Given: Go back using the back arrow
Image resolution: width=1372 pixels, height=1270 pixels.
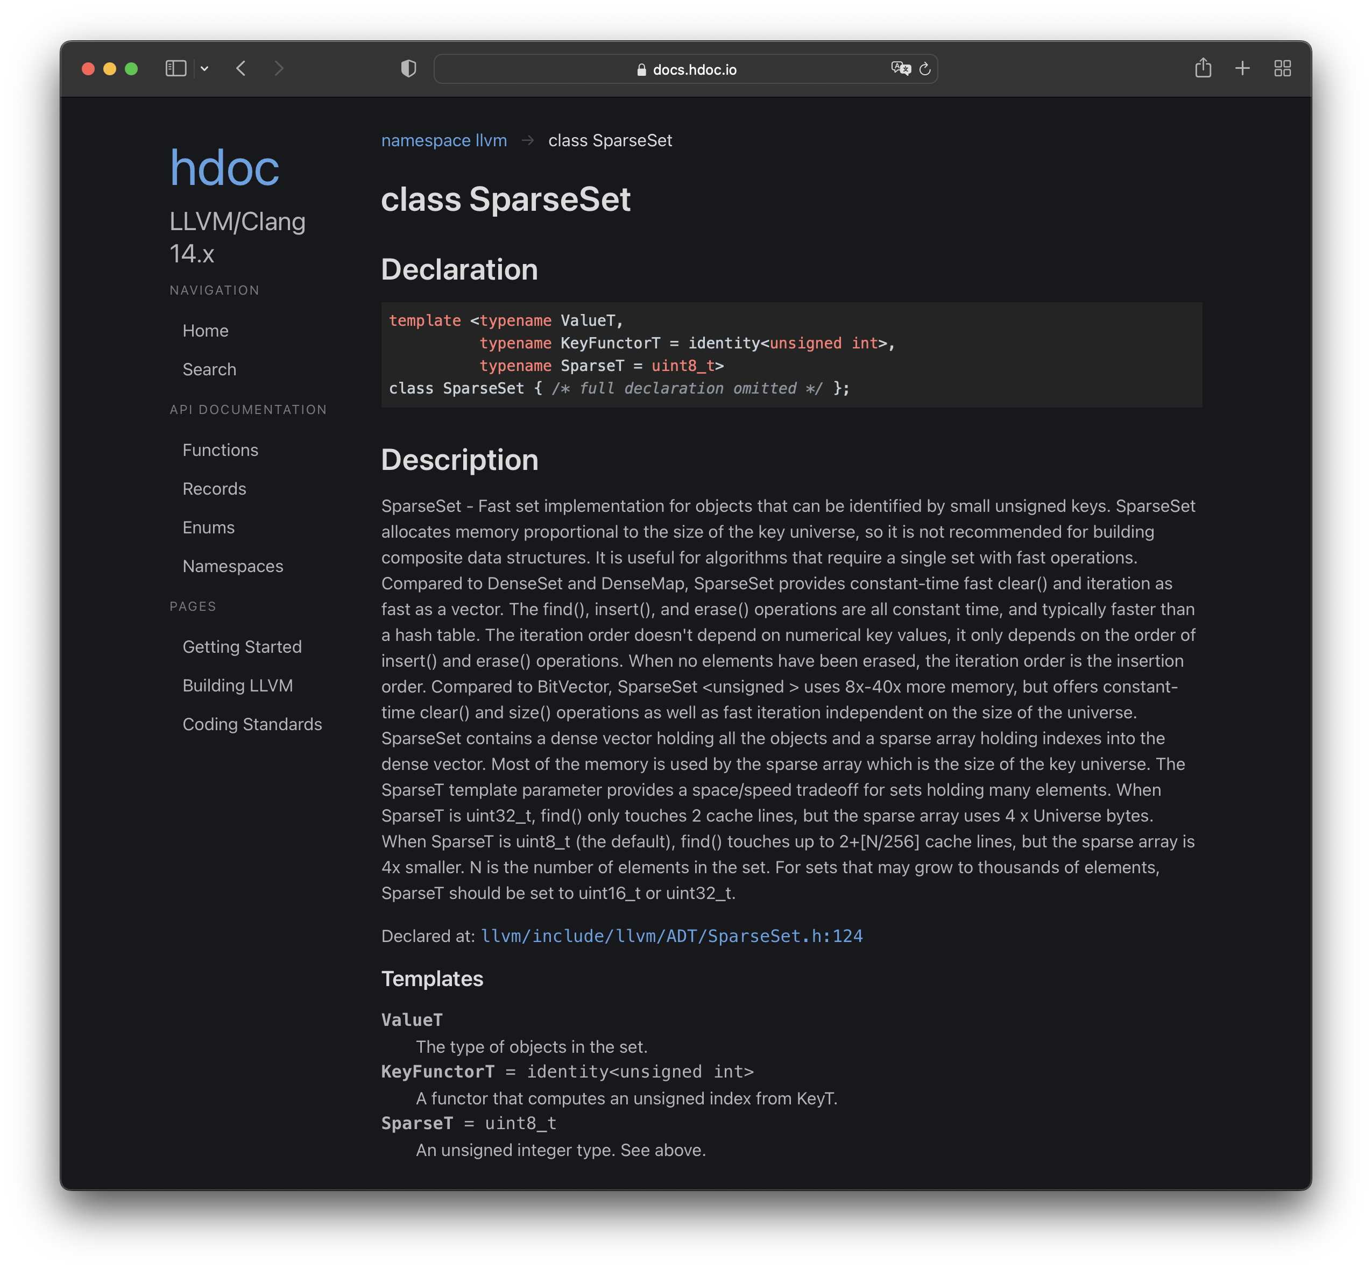Looking at the screenshot, I should (241, 69).
